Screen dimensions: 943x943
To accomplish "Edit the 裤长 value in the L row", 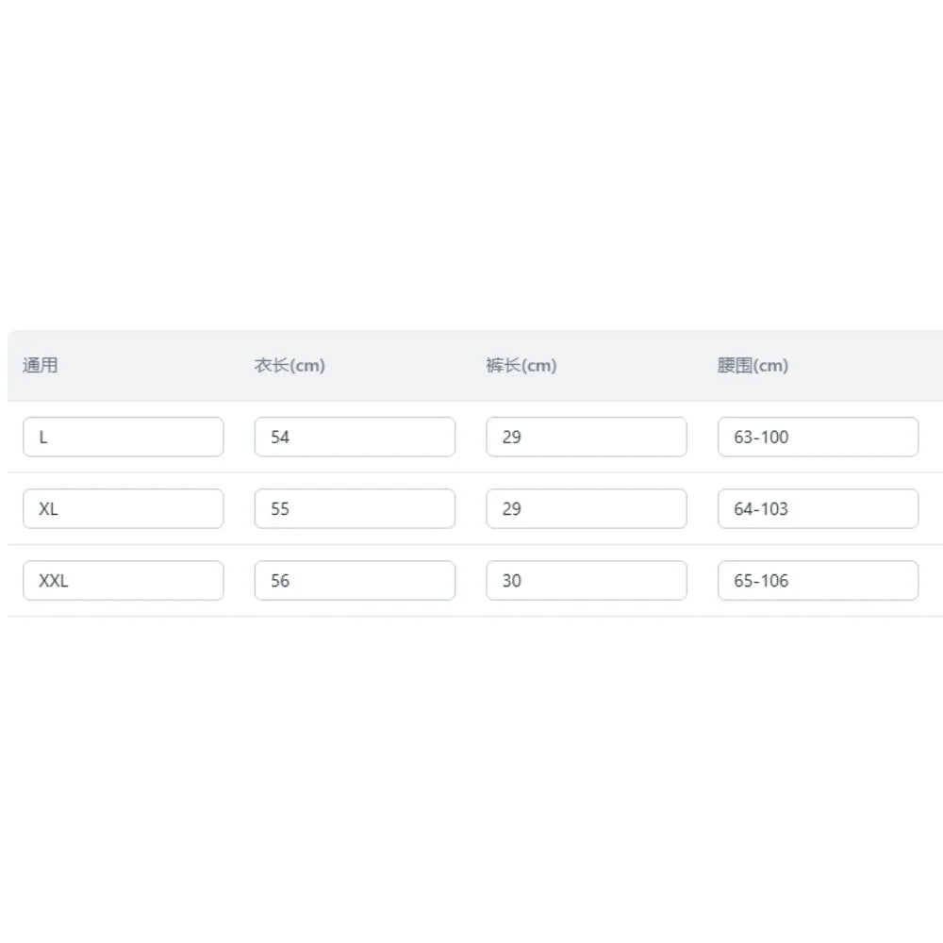I will click(x=587, y=437).
